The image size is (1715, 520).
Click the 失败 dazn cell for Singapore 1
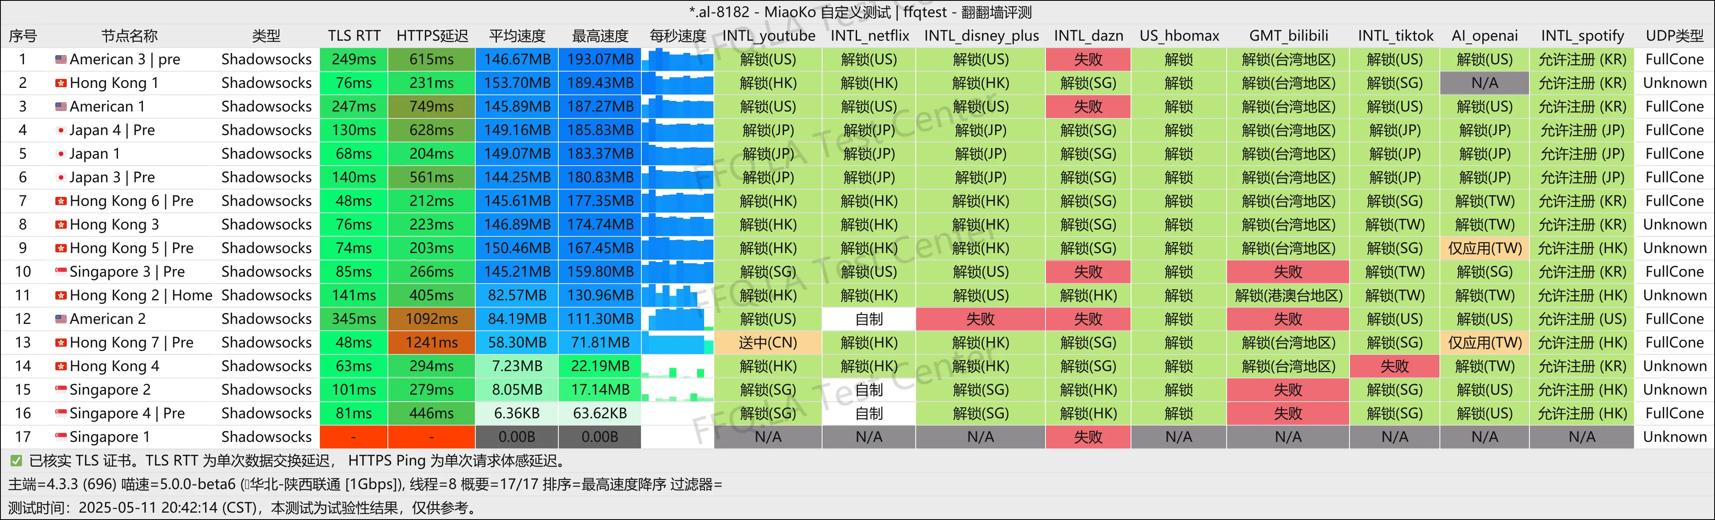pyautogui.click(x=1088, y=437)
